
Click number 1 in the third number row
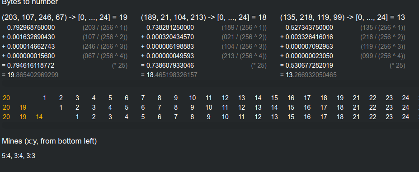tap(77, 117)
